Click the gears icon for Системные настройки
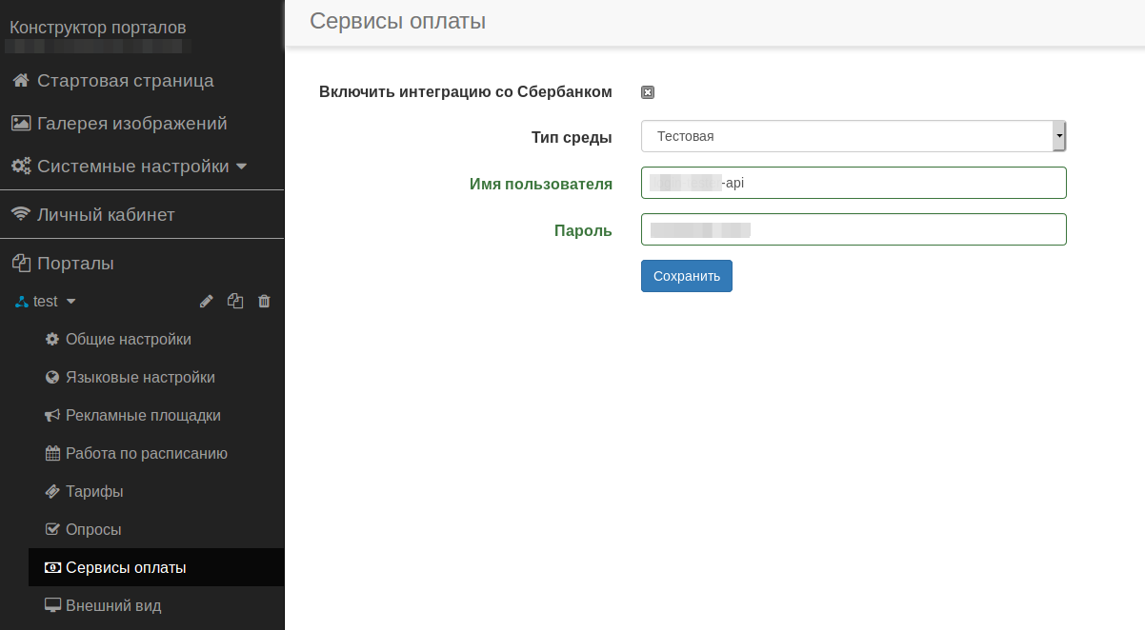The image size is (1145, 630). click(20, 167)
